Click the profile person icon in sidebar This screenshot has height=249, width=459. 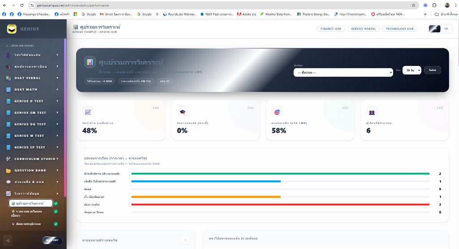8,55
